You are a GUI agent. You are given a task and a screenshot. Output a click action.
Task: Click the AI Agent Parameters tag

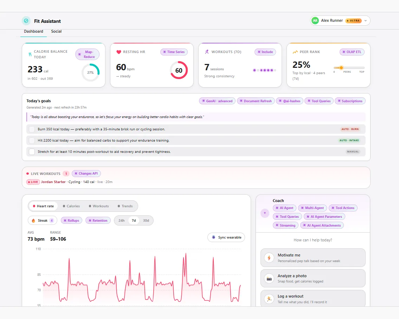(x=324, y=217)
